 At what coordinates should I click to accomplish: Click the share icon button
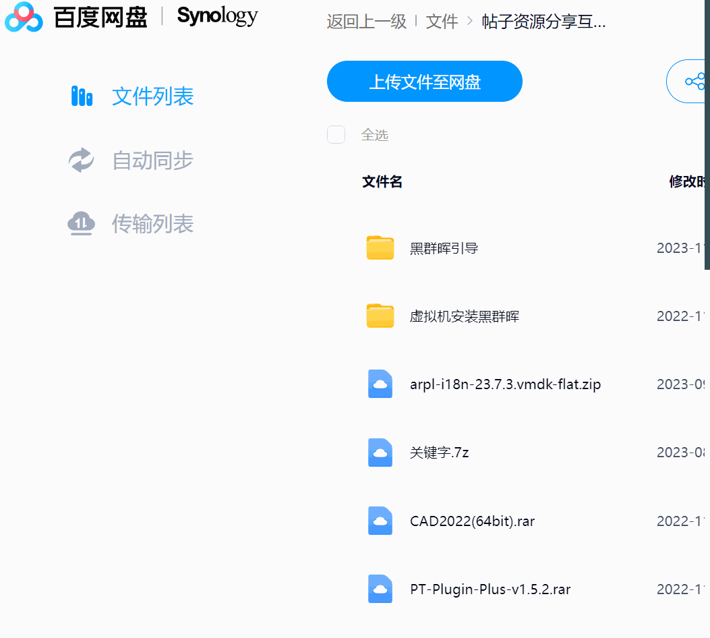tap(694, 82)
